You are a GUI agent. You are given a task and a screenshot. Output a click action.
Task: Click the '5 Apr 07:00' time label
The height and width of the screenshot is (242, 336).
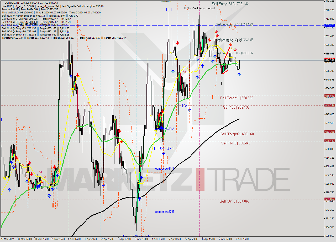[x=175, y=239]
